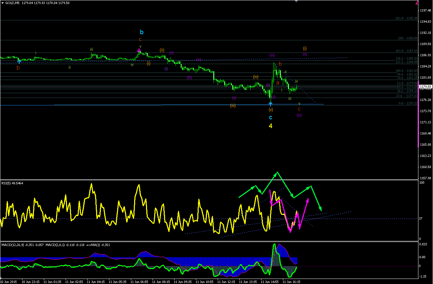Open the chart menu triangle beside GOLD,M5

2,3
